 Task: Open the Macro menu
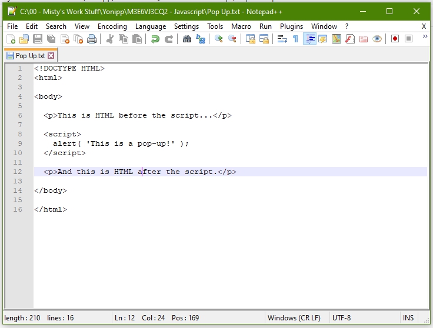241,26
